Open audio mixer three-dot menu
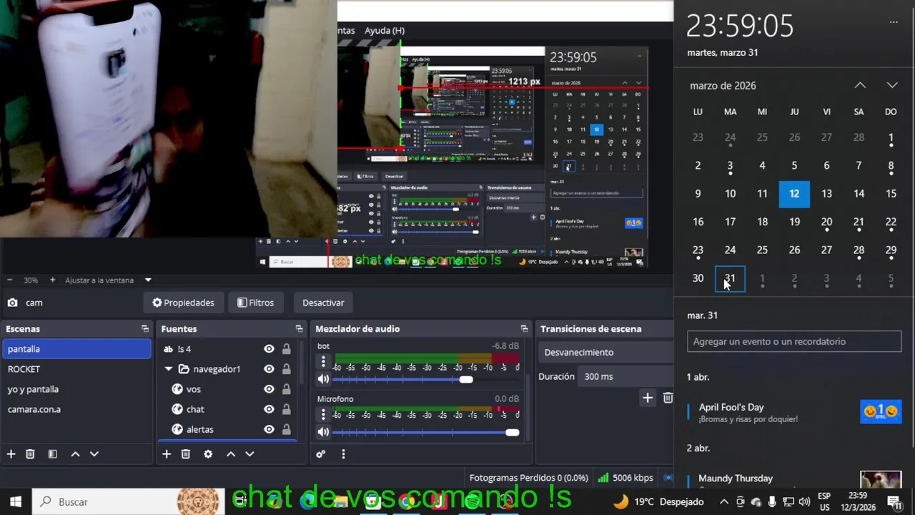This screenshot has width=915, height=515. point(343,454)
